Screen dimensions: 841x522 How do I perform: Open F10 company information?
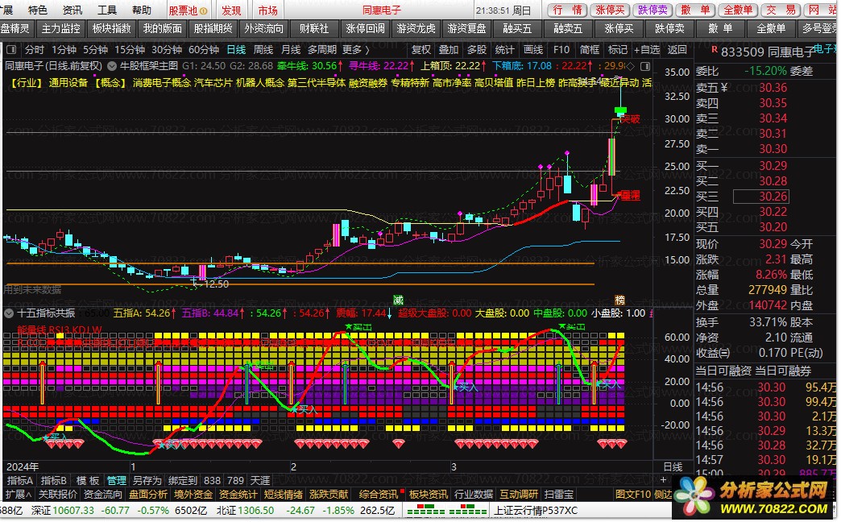tap(561, 50)
